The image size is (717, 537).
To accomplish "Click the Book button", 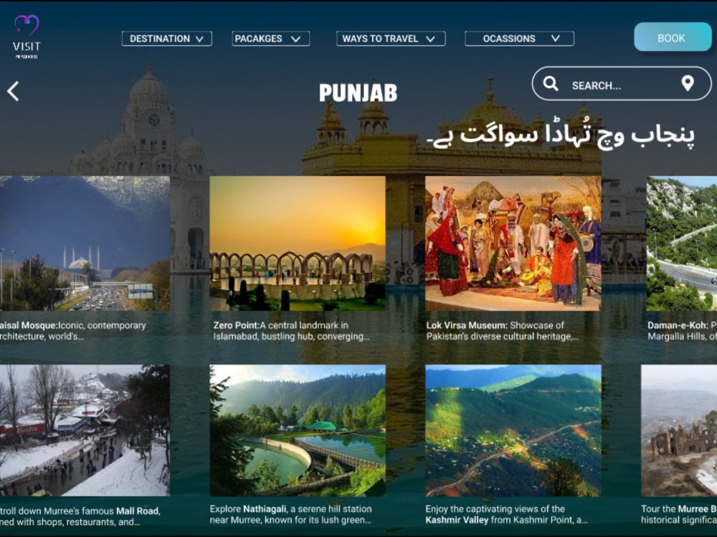I will 673,37.
